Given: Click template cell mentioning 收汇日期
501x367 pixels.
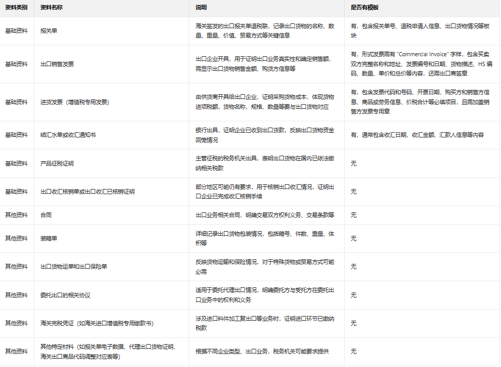Looking at the screenshot, I should point(417,135).
